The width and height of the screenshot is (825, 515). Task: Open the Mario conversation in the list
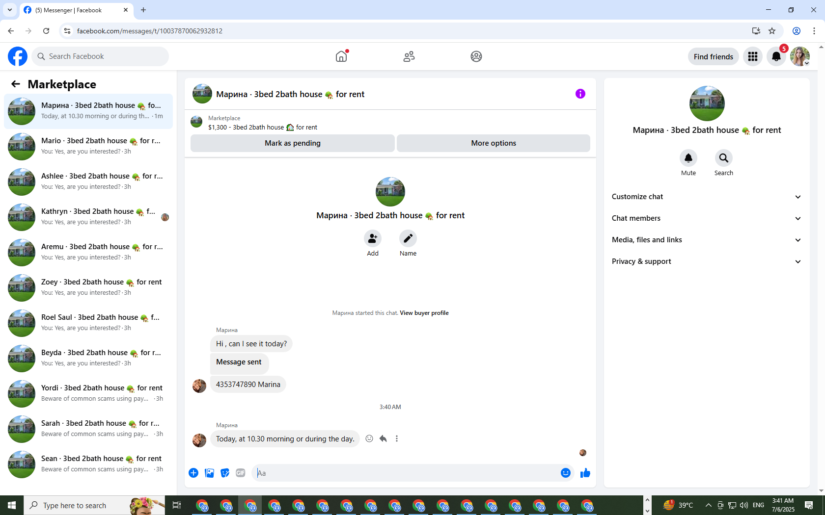pos(88,146)
